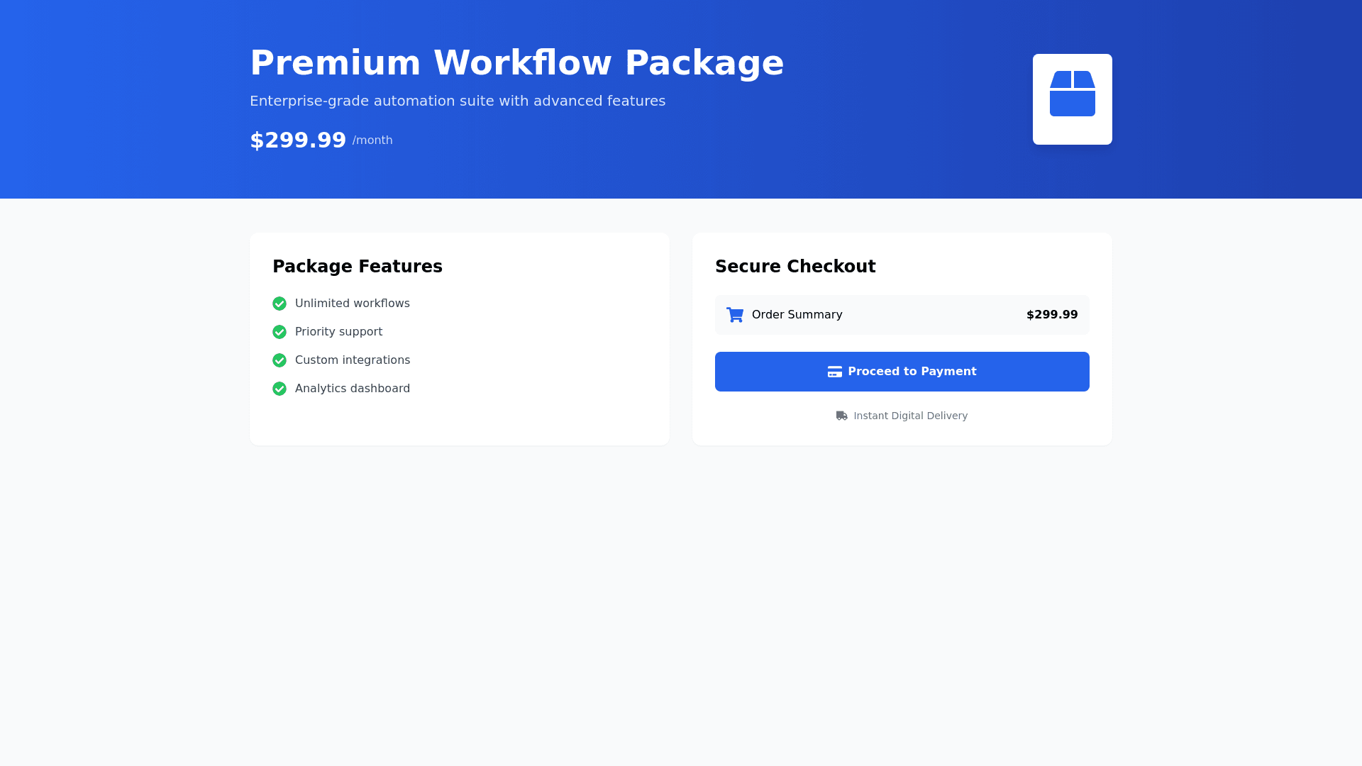Click the $299.99 header price
Image resolution: width=1362 pixels, height=766 pixels.
pyautogui.click(x=298, y=140)
